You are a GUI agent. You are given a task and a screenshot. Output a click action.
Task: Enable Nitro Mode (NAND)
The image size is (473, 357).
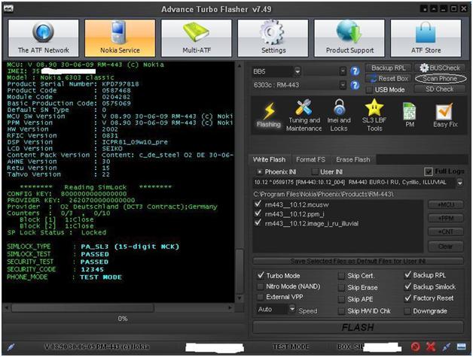coord(260,286)
